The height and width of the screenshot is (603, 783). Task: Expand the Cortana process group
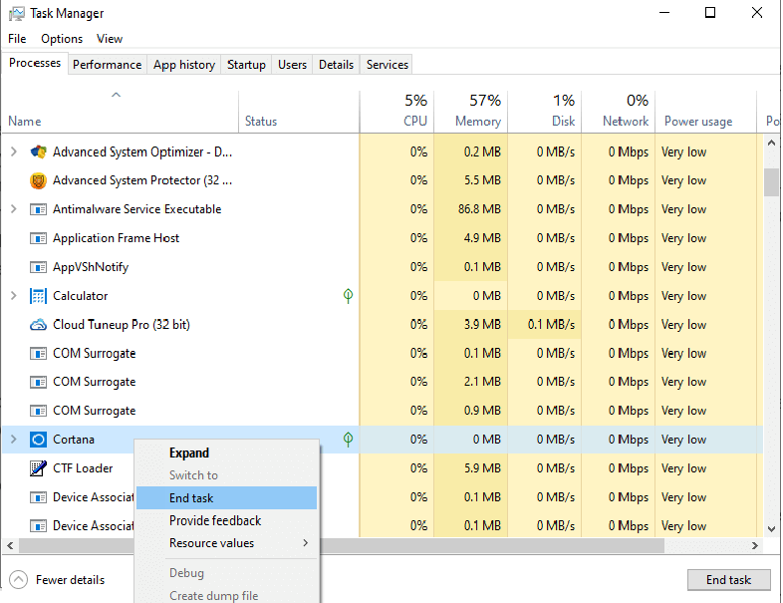coord(14,440)
